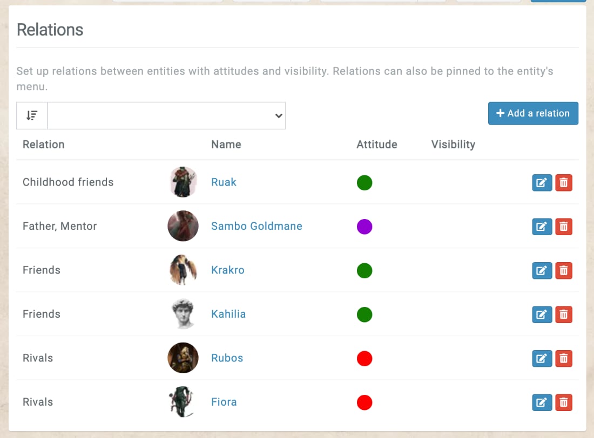
Task: Delete the Ruak relation
Action: pyautogui.click(x=564, y=183)
